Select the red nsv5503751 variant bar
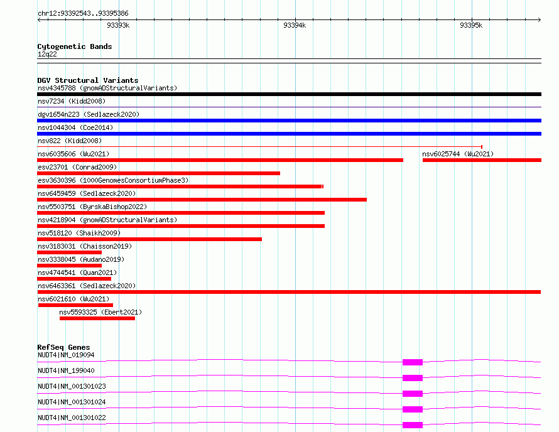This screenshot has width=559, height=432. [x=181, y=213]
